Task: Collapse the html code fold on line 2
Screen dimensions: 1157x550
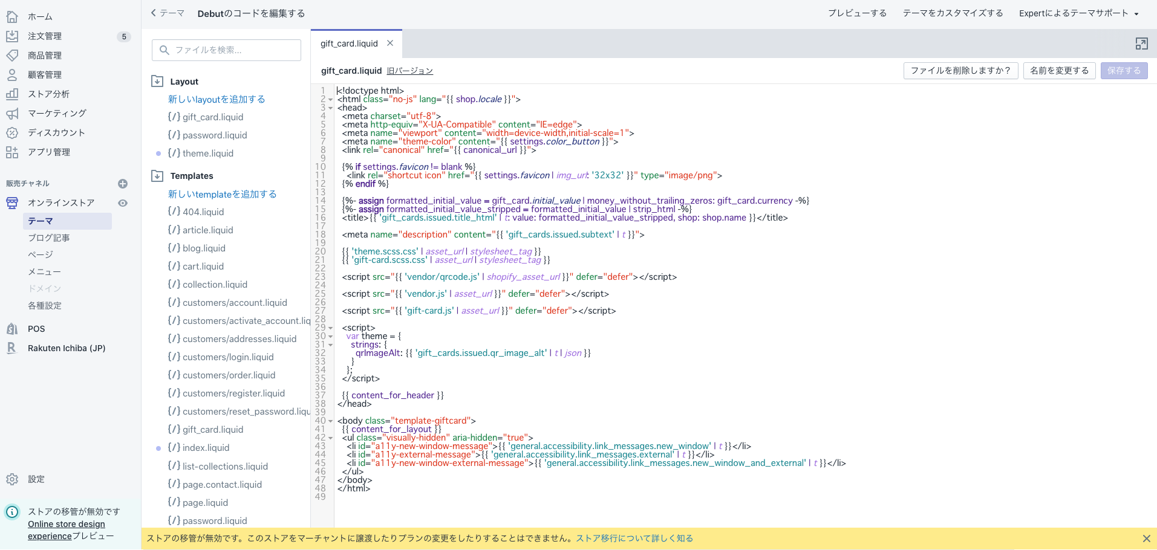Action: coord(330,99)
